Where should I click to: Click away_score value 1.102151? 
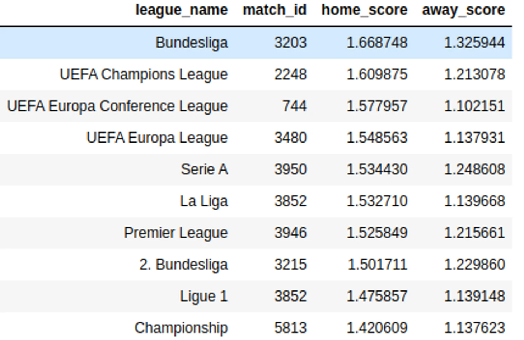475,106
